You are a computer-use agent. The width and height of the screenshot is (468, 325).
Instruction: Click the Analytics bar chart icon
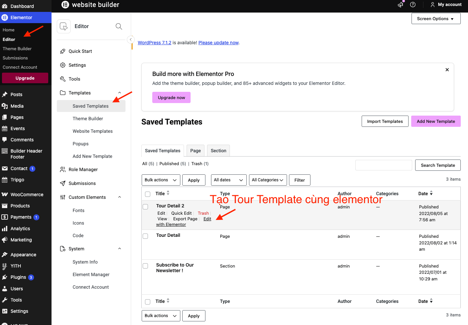5,229
